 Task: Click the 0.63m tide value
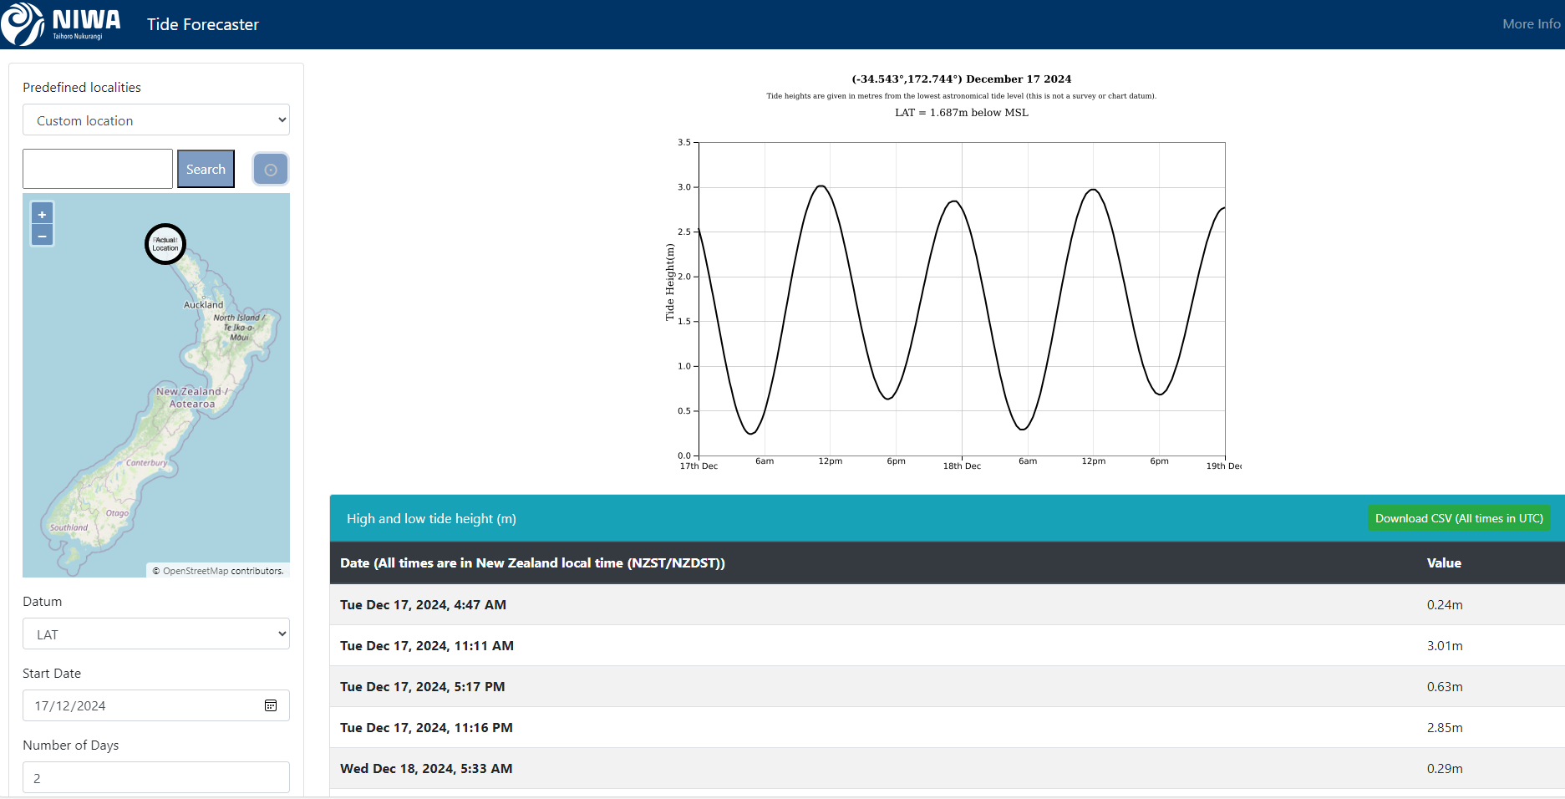[x=1445, y=686]
